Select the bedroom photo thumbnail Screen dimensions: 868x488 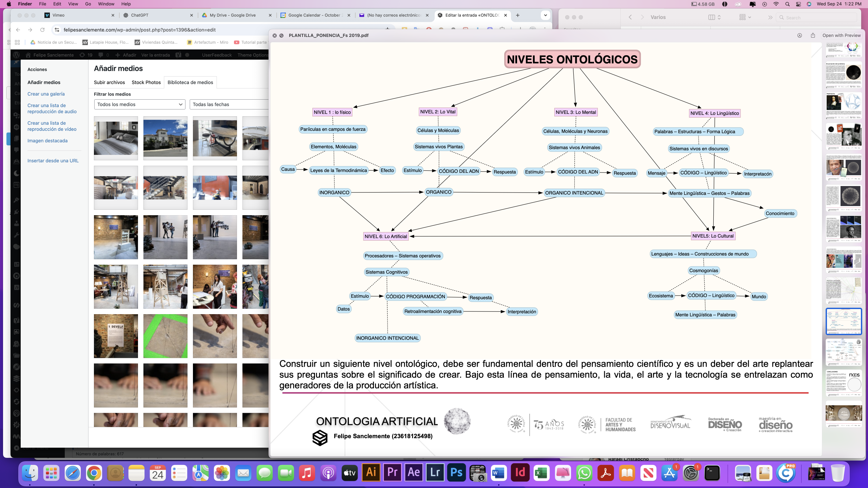(x=116, y=138)
